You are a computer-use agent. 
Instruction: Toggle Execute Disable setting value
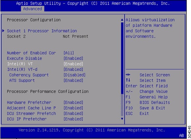point(73,58)
